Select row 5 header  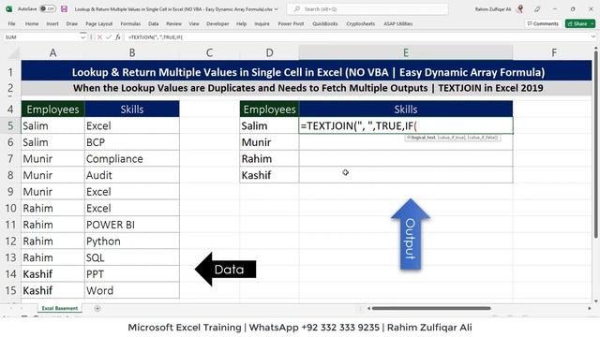pos(10,125)
